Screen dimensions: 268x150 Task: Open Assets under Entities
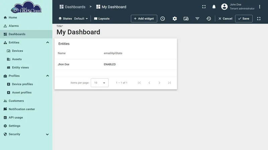pos(26,59)
